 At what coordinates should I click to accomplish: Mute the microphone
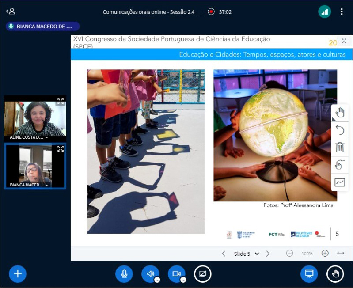[x=124, y=274]
